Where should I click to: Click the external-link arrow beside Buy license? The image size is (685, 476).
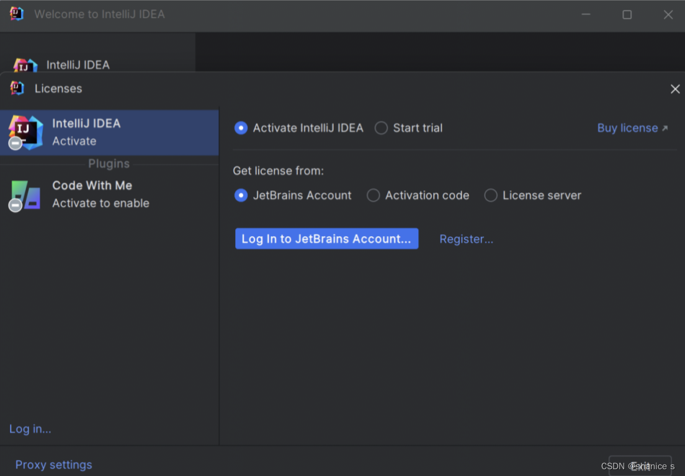(x=665, y=128)
